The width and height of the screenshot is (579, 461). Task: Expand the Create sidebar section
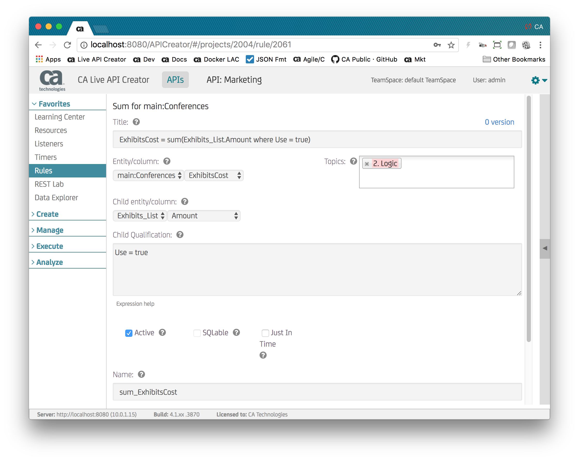[x=47, y=214]
